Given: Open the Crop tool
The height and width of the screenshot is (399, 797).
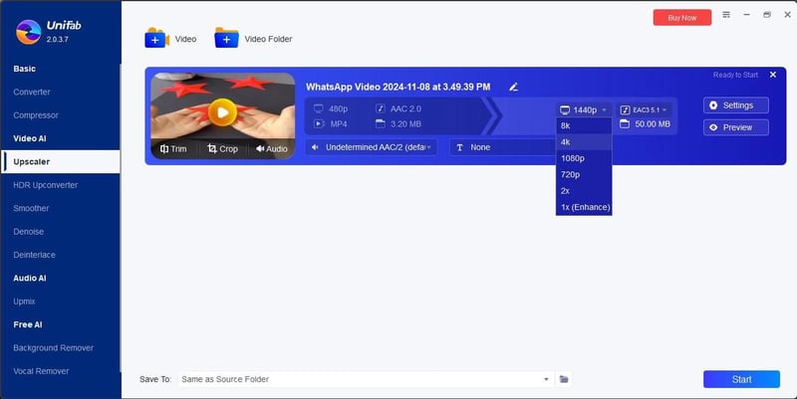Looking at the screenshot, I should point(223,148).
